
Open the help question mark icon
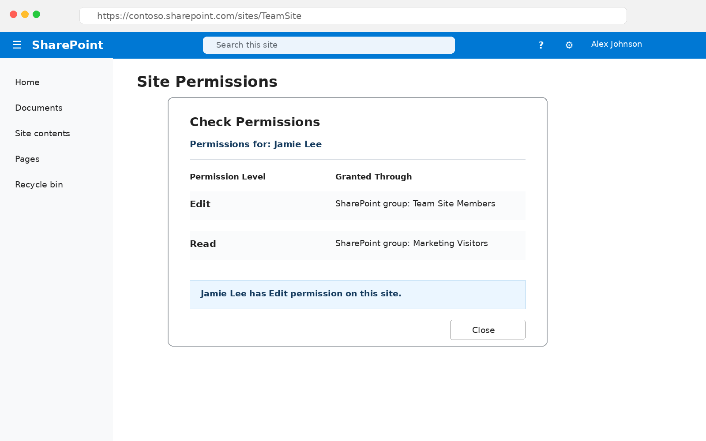click(541, 45)
